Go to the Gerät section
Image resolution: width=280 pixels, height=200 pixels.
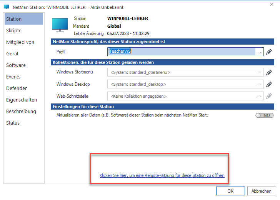[x=24, y=53]
